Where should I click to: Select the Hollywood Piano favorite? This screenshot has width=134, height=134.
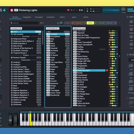[26, 39]
